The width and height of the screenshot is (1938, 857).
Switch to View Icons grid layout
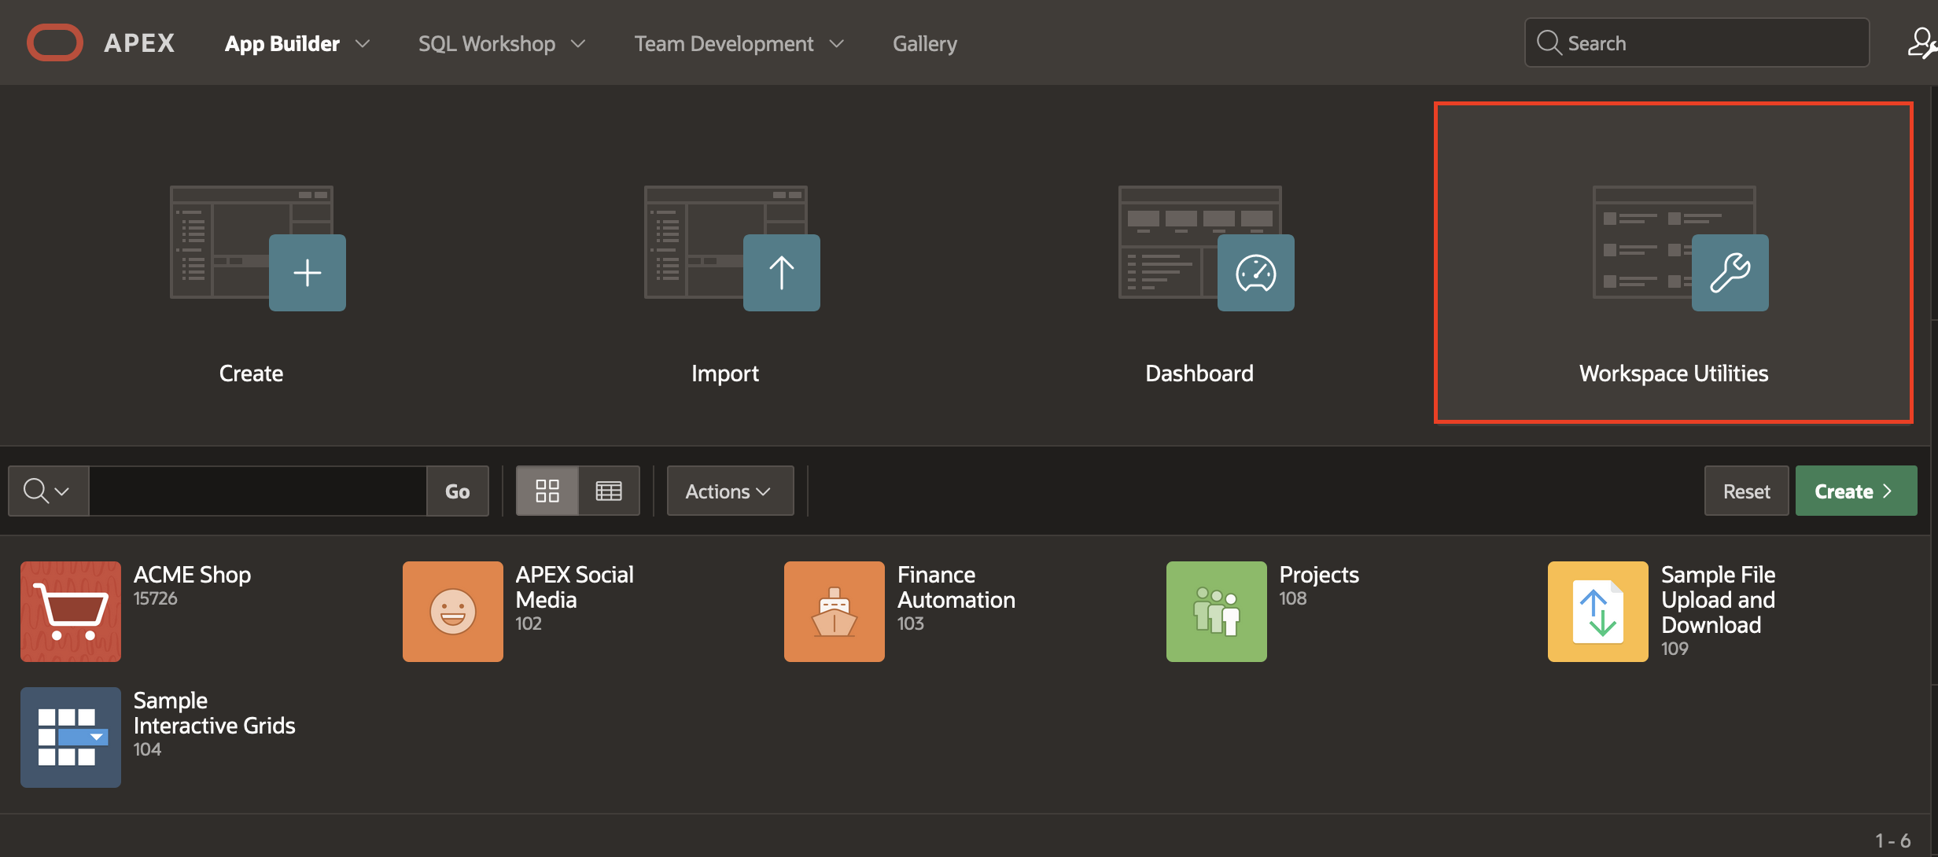[547, 491]
